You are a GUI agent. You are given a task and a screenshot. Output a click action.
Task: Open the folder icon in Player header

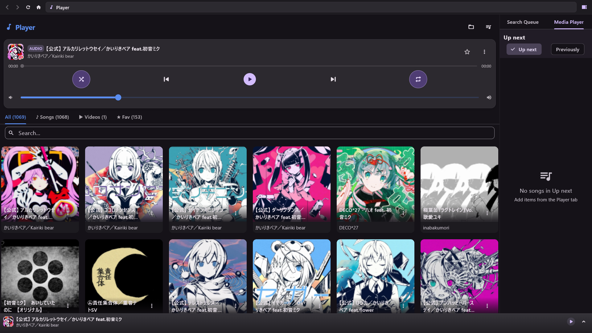(x=471, y=27)
